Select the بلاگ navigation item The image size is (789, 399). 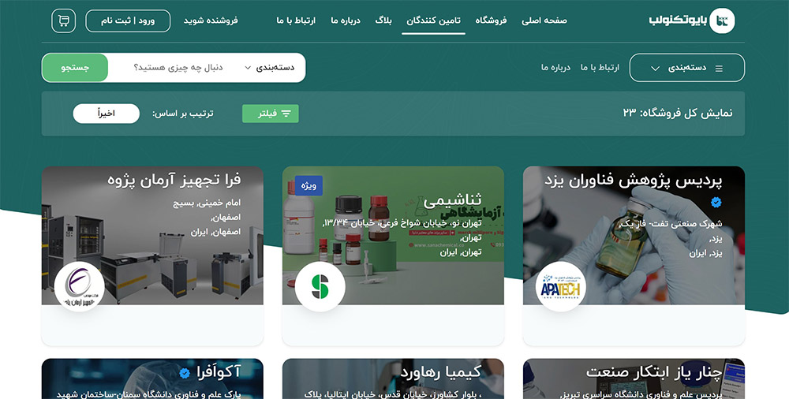(383, 21)
